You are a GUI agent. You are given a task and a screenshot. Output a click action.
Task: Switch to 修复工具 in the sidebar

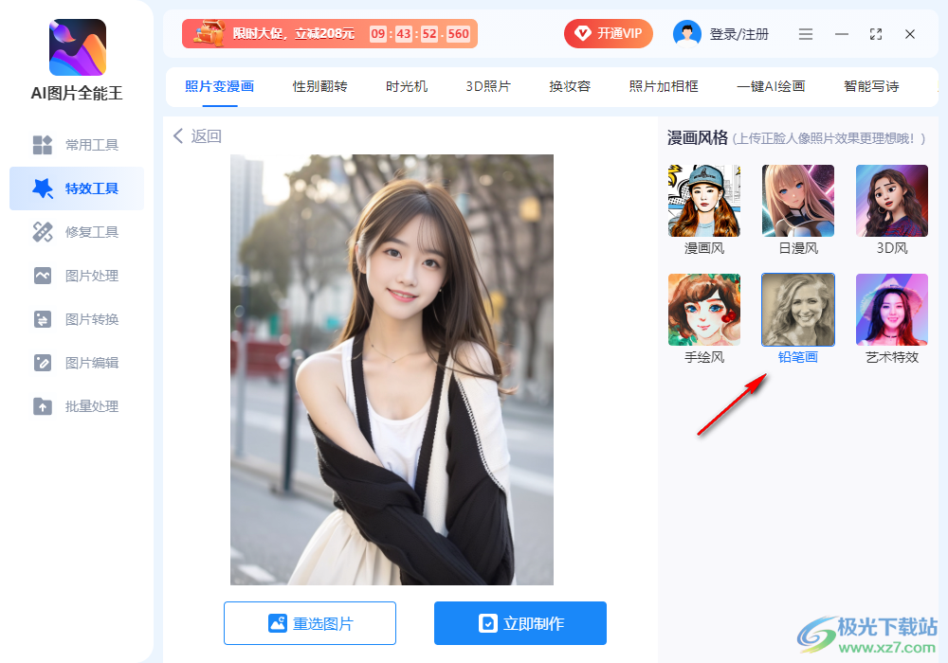coord(76,232)
